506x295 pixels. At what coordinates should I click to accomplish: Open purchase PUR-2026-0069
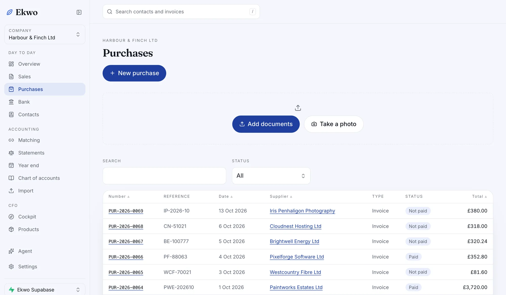click(126, 211)
